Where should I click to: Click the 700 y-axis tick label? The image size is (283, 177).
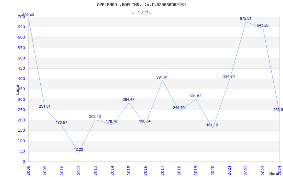point(21,17)
